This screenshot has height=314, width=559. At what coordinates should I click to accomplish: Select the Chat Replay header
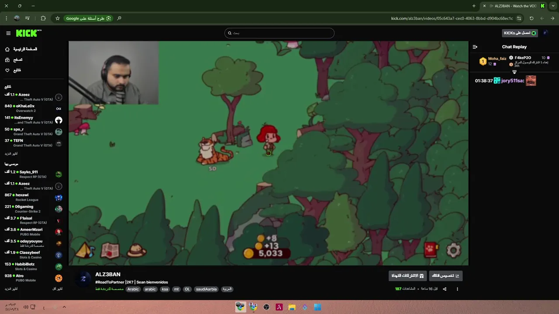(x=514, y=47)
